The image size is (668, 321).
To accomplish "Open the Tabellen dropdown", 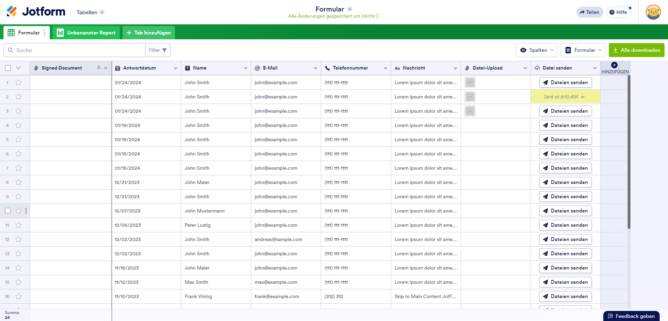I will pyautogui.click(x=90, y=12).
